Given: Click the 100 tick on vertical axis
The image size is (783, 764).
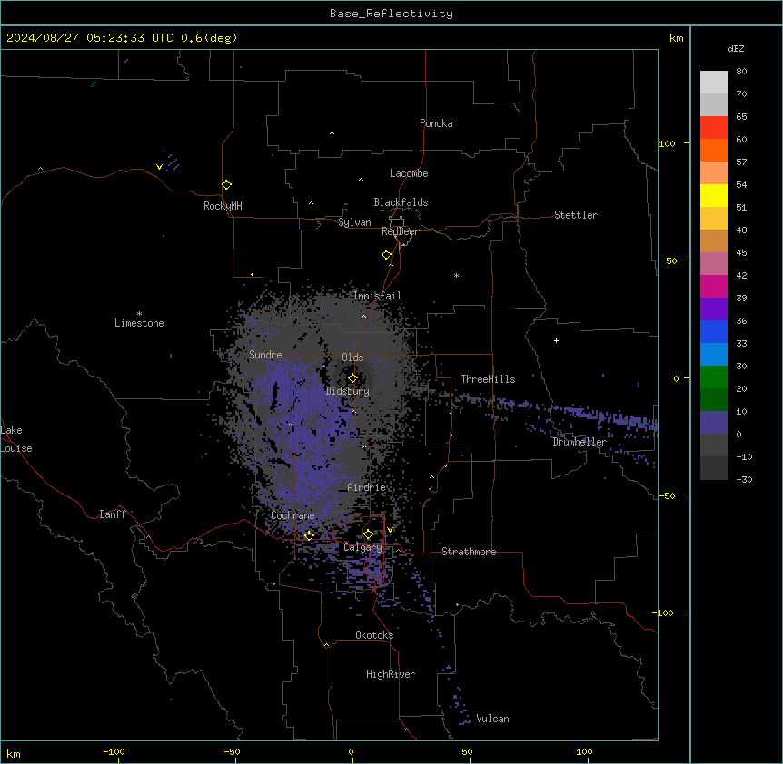Looking at the screenshot, I should [667, 143].
